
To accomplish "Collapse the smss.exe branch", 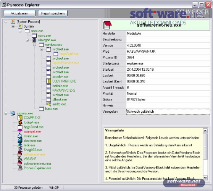I will 20,31.
